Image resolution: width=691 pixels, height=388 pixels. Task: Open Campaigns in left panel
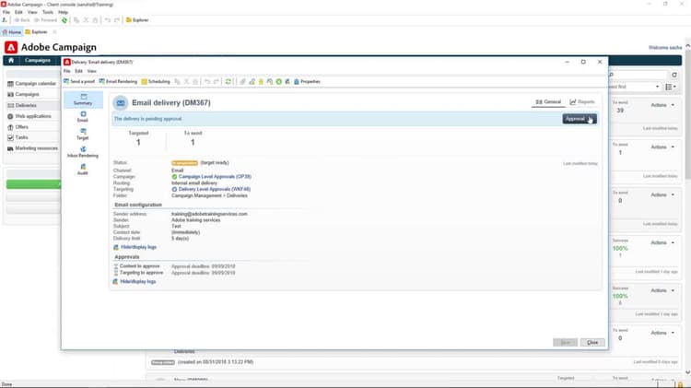tap(23, 94)
